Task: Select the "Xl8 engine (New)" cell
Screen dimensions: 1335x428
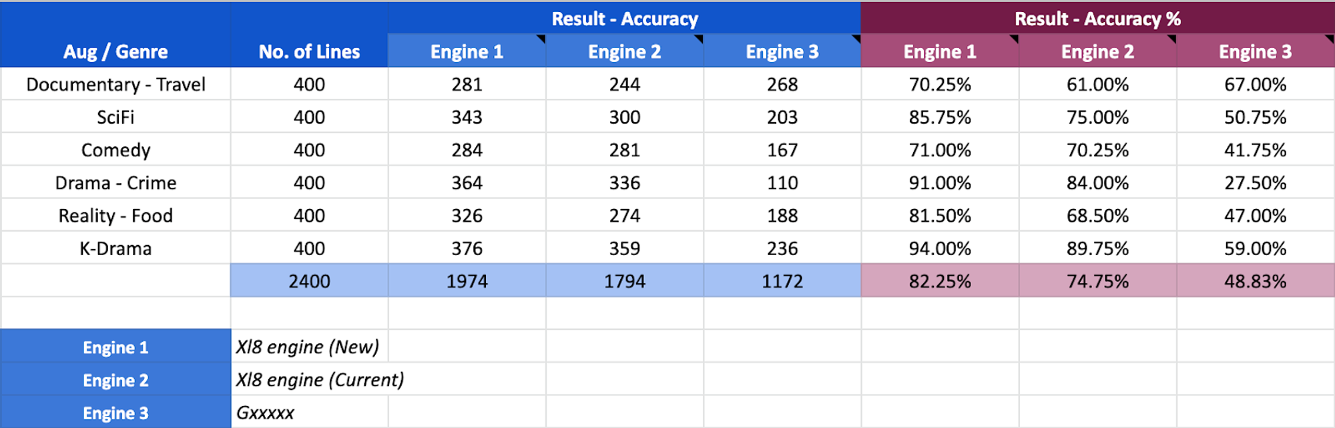Action: [x=308, y=347]
